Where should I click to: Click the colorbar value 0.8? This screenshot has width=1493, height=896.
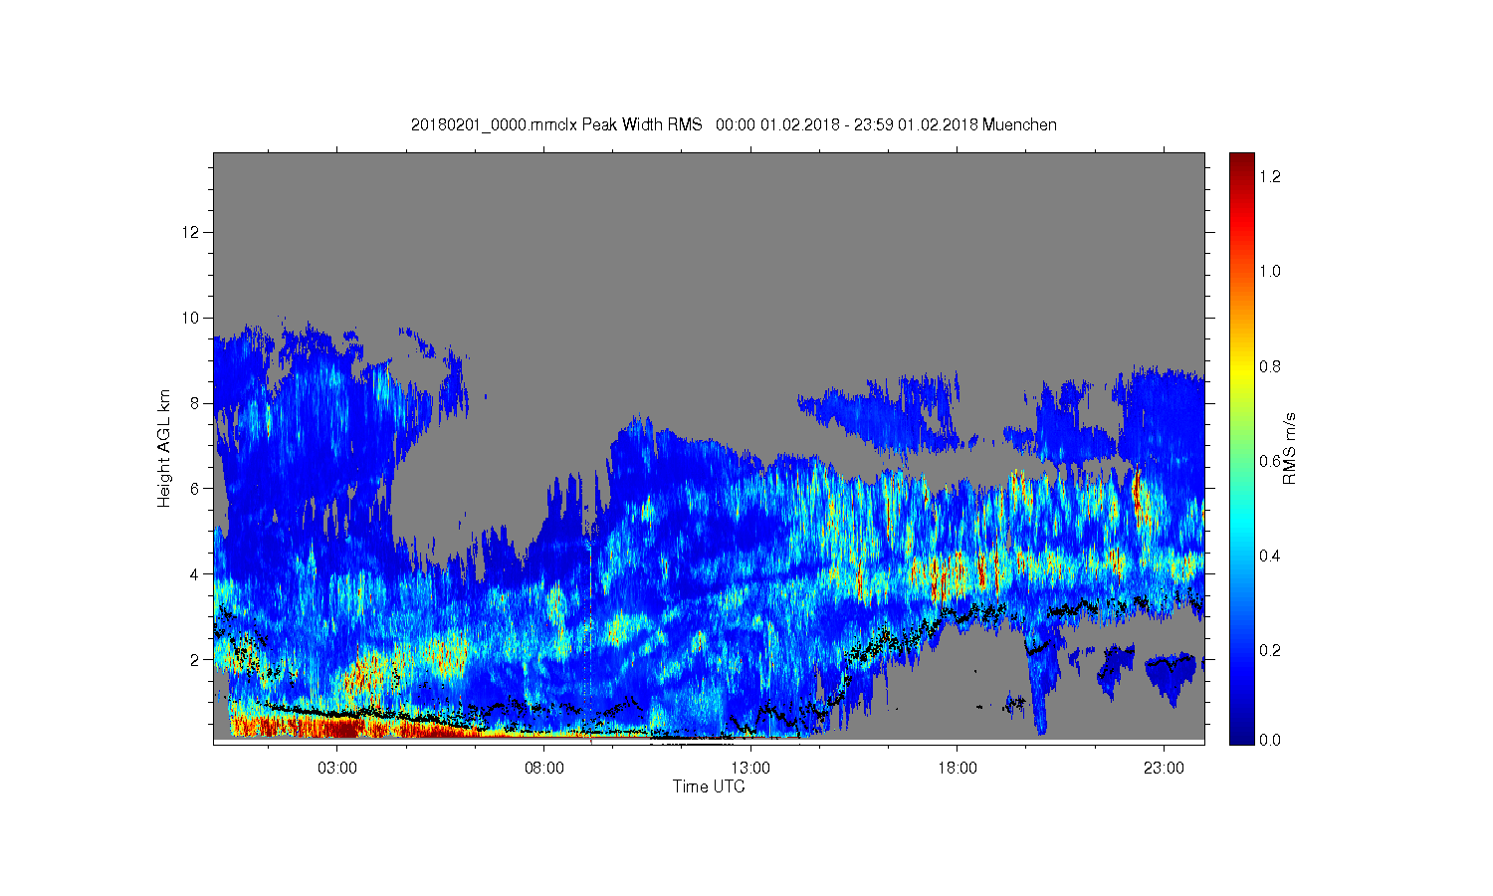click(1269, 366)
